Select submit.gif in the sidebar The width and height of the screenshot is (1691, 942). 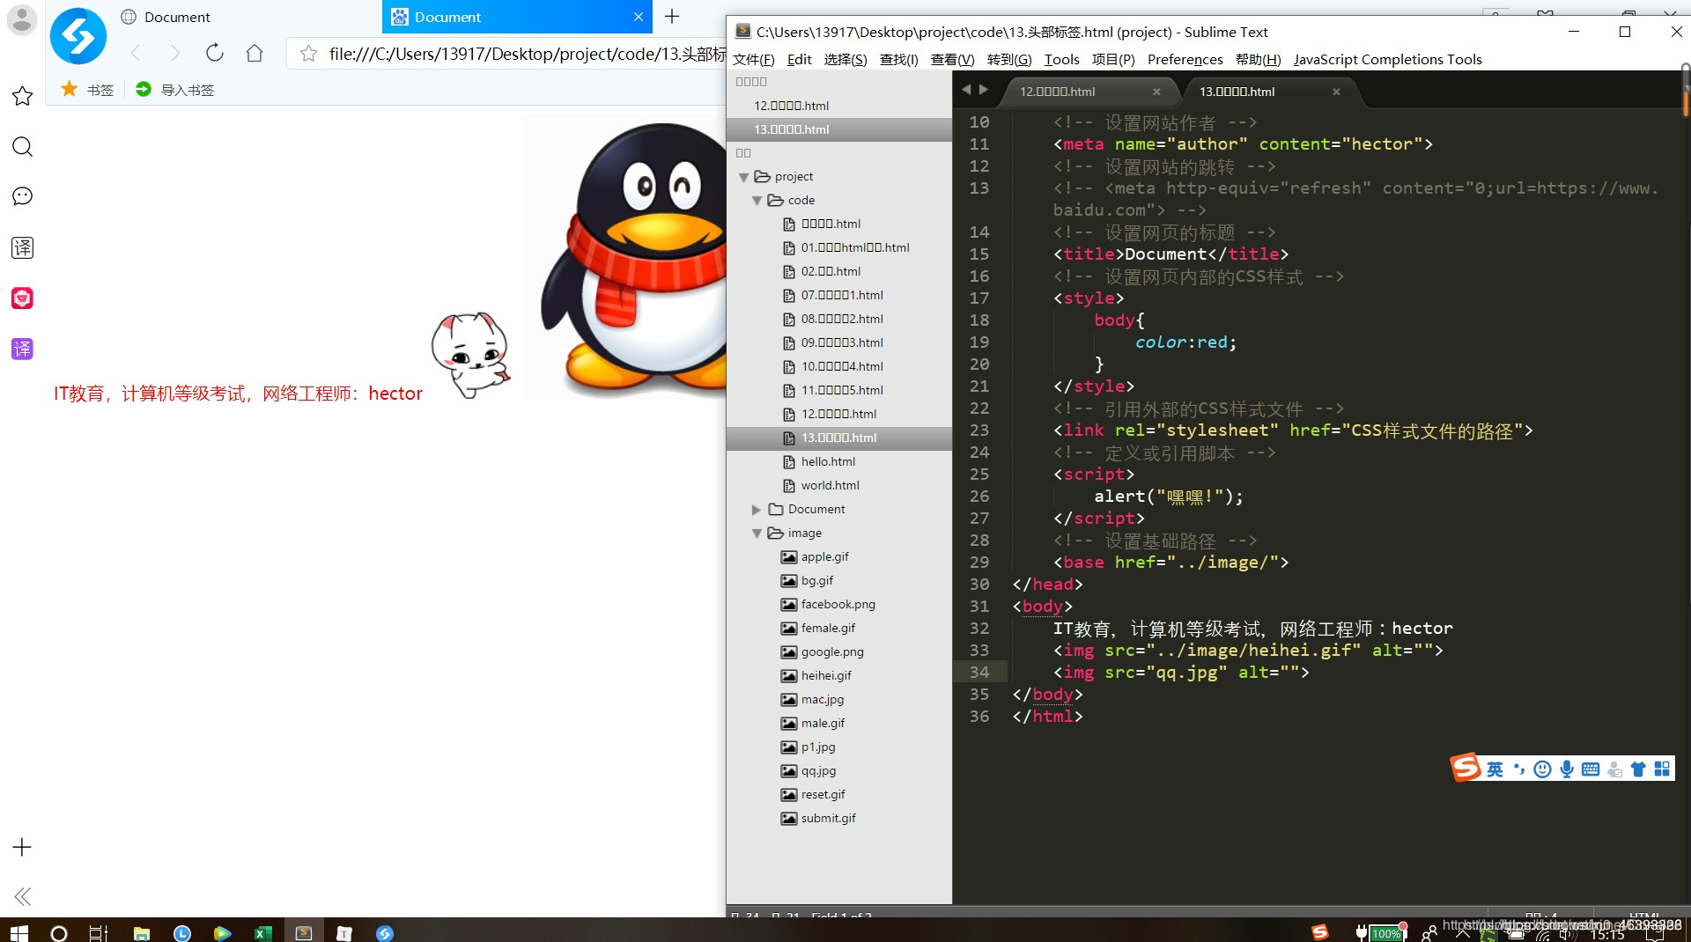pyautogui.click(x=828, y=818)
